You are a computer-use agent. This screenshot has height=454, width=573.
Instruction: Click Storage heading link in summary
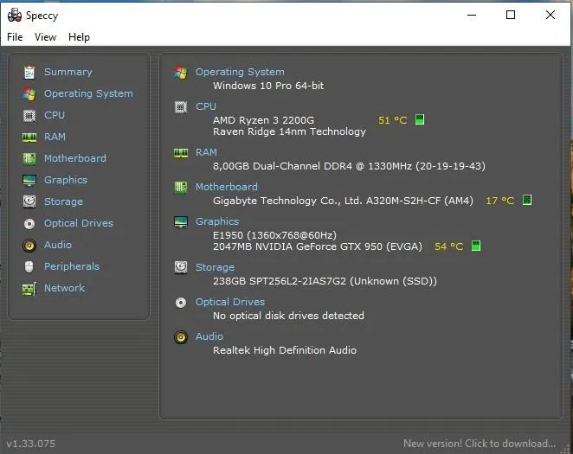coord(215,267)
